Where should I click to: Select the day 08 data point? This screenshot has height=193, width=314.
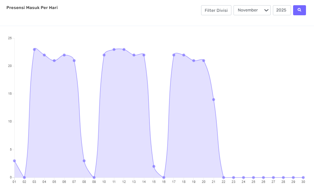[x=84, y=161]
